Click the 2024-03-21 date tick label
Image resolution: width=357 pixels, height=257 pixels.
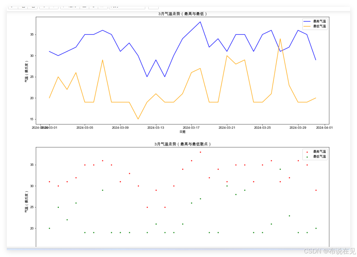[227, 128]
